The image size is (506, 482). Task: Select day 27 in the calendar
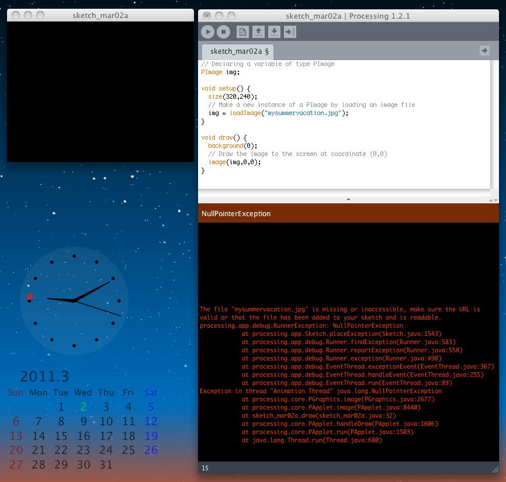16,464
